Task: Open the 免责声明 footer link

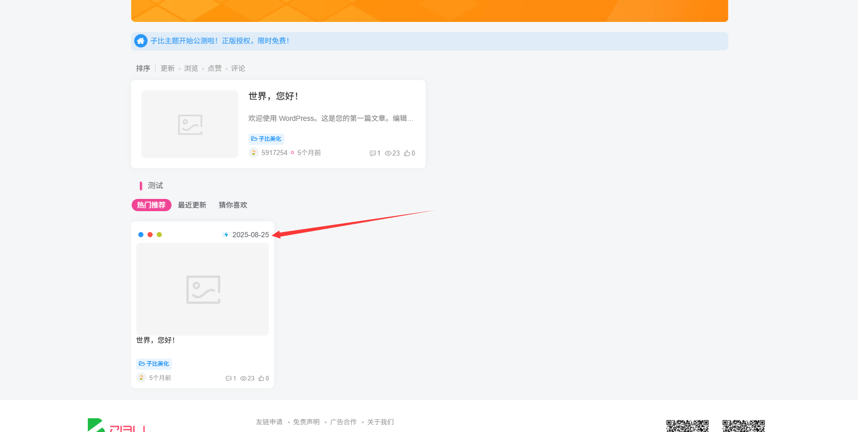Action: [306, 422]
